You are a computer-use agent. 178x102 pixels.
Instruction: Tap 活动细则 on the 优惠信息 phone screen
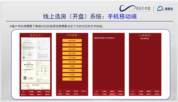pos(104,91)
